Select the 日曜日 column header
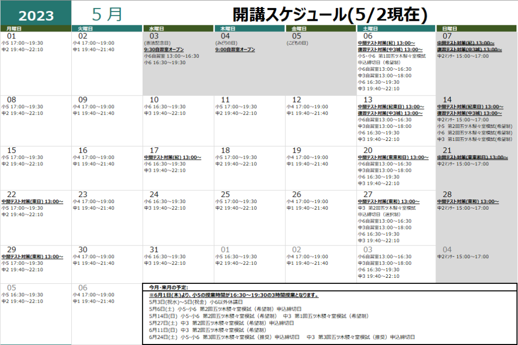Screen dimensions: 518x345 pyautogui.click(x=450, y=29)
